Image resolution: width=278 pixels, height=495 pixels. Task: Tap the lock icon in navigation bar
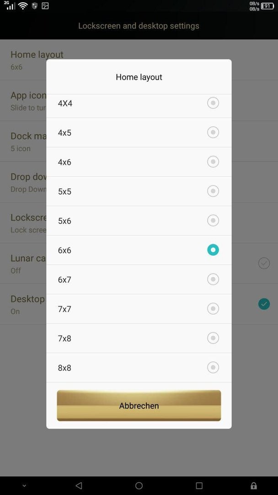coord(253,485)
